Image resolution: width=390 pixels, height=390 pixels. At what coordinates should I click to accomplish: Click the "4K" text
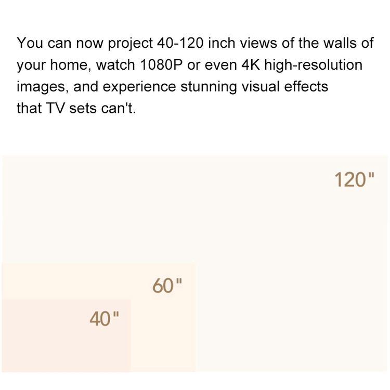point(251,65)
